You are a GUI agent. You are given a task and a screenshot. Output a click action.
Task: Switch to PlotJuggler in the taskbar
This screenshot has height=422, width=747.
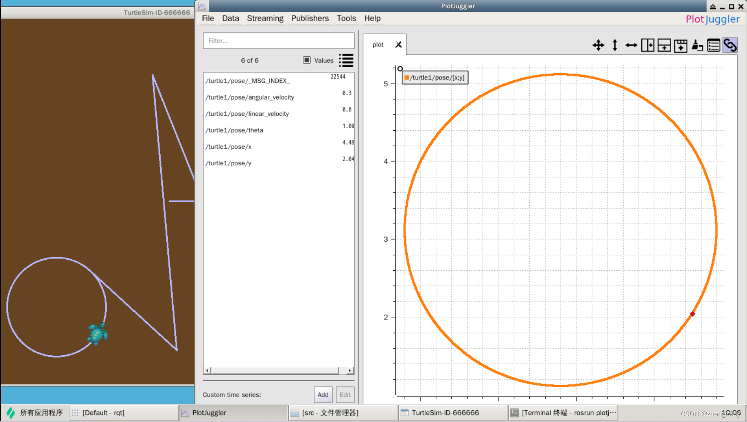coord(233,413)
